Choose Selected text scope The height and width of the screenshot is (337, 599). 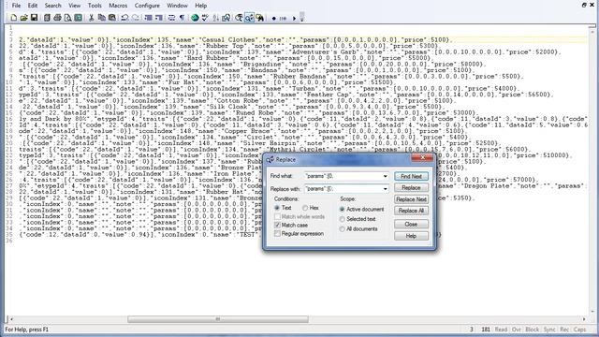342,219
